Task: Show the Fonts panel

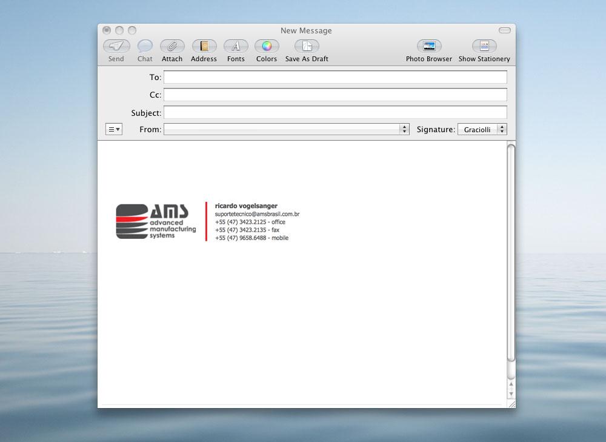Action: (236, 46)
